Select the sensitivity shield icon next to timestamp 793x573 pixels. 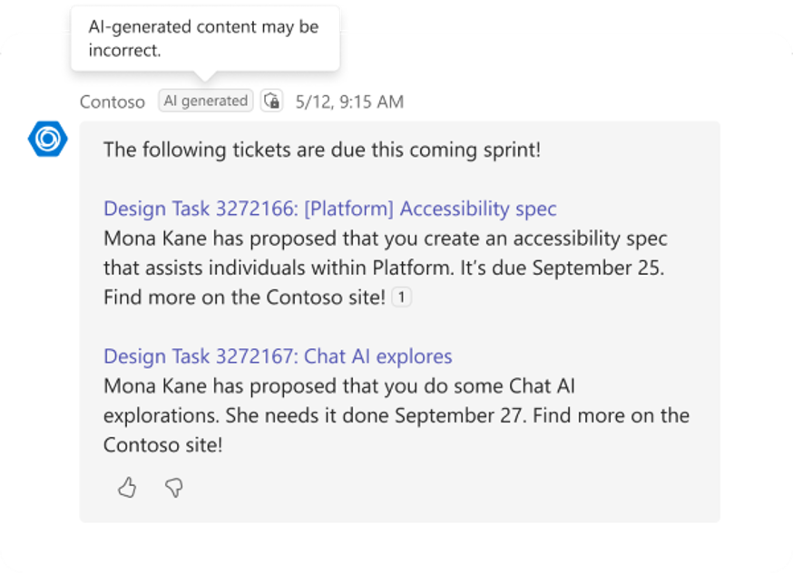pyautogui.click(x=270, y=101)
